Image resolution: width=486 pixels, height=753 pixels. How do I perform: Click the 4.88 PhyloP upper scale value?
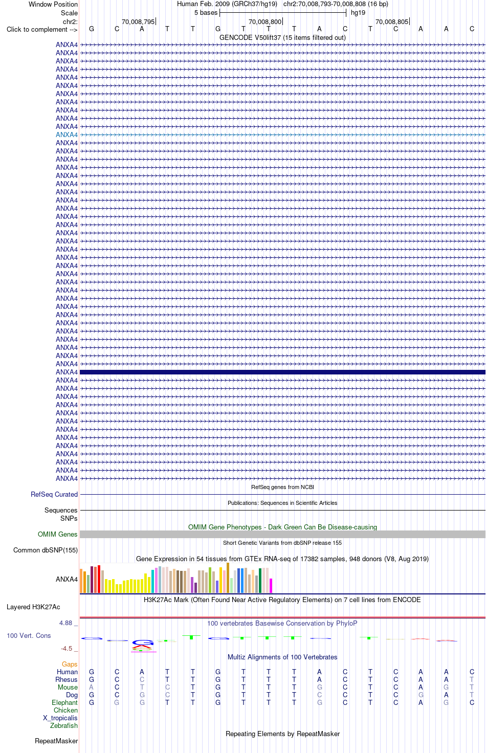(x=66, y=623)
